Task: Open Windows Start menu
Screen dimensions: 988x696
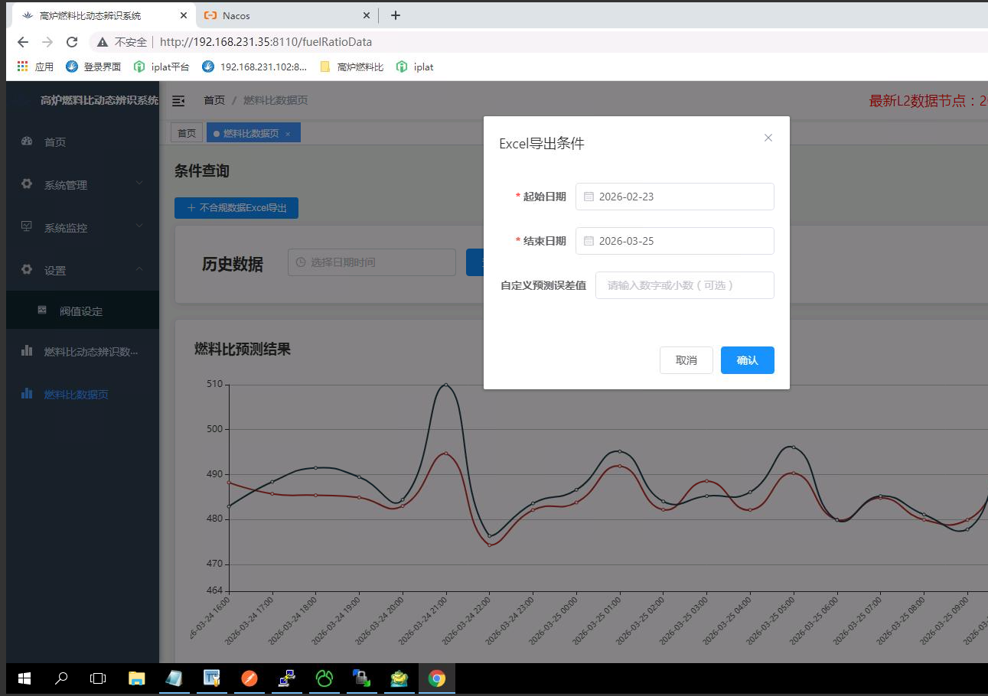Action: tap(24, 678)
